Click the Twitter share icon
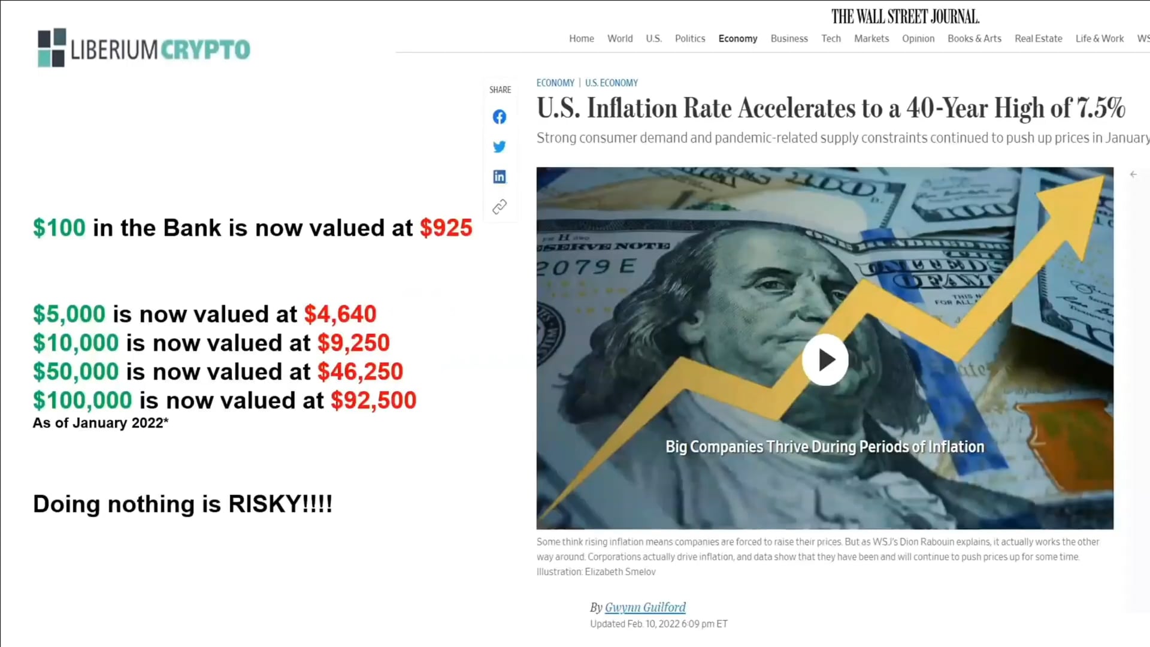Viewport: 1150px width, 647px height. [498, 146]
